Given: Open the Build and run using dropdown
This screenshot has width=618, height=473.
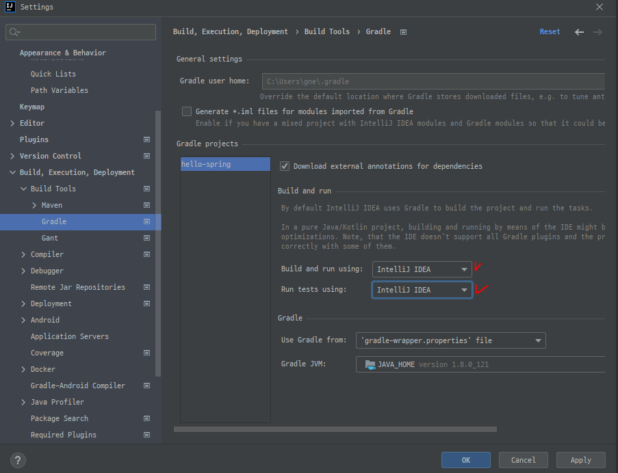Looking at the screenshot, I should (x=422, y=269).
